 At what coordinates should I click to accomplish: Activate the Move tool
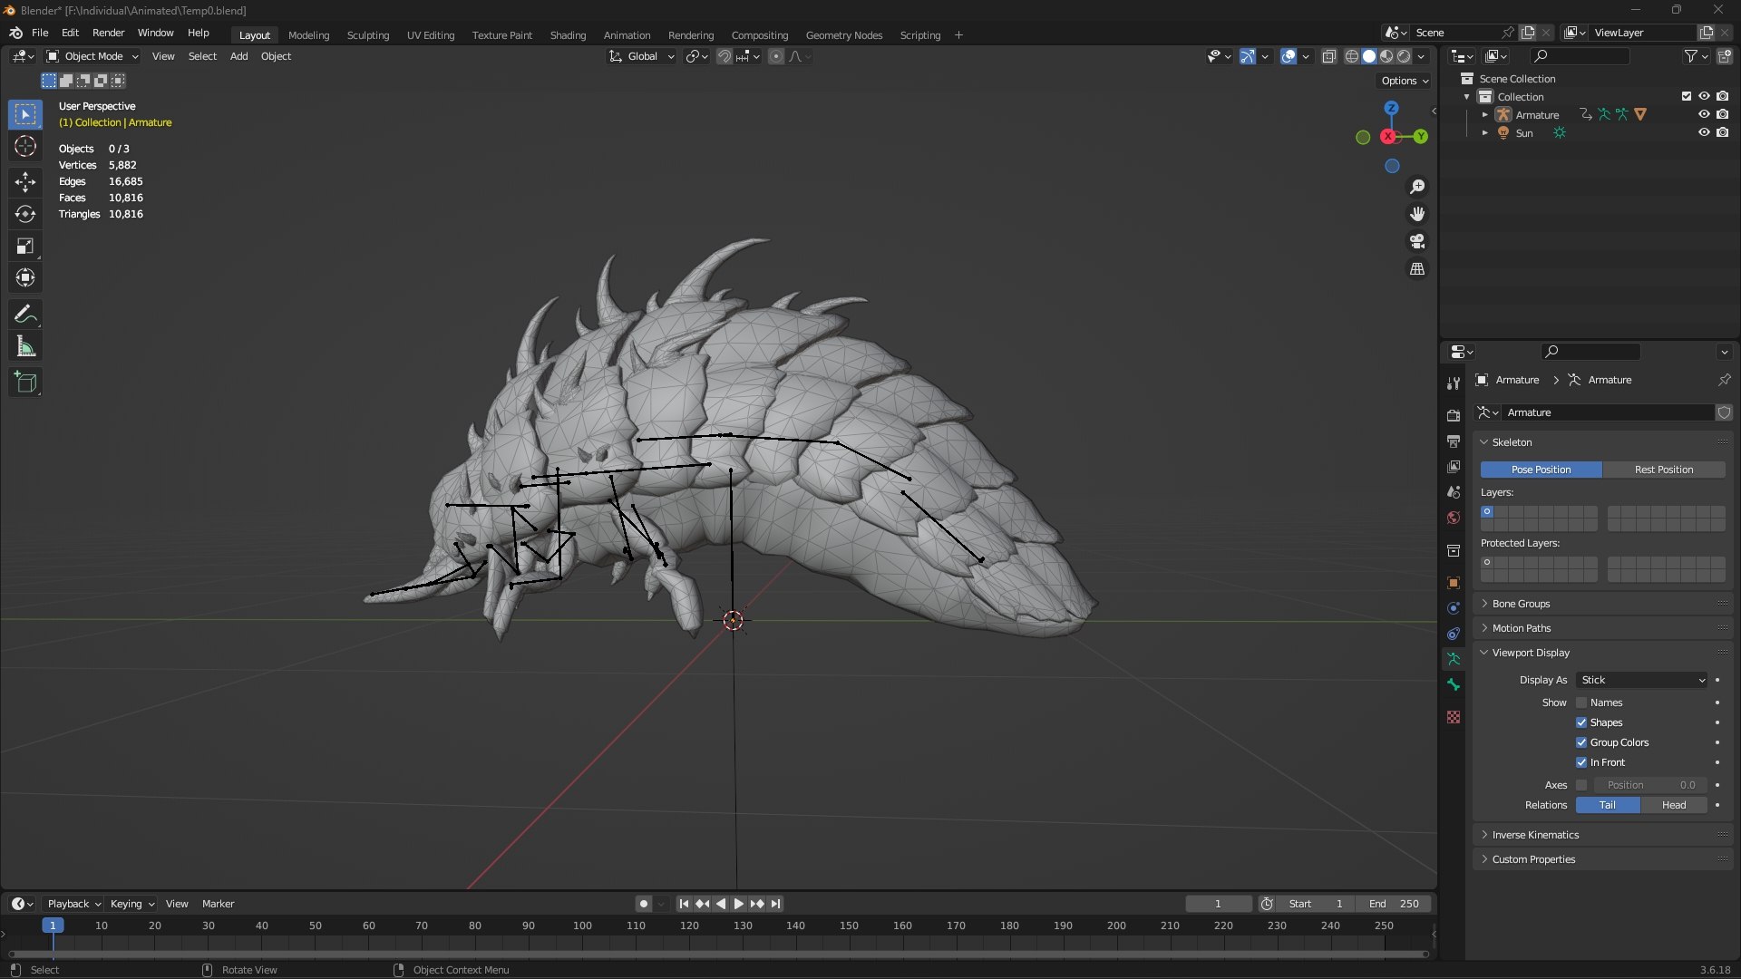click(25, 182)
